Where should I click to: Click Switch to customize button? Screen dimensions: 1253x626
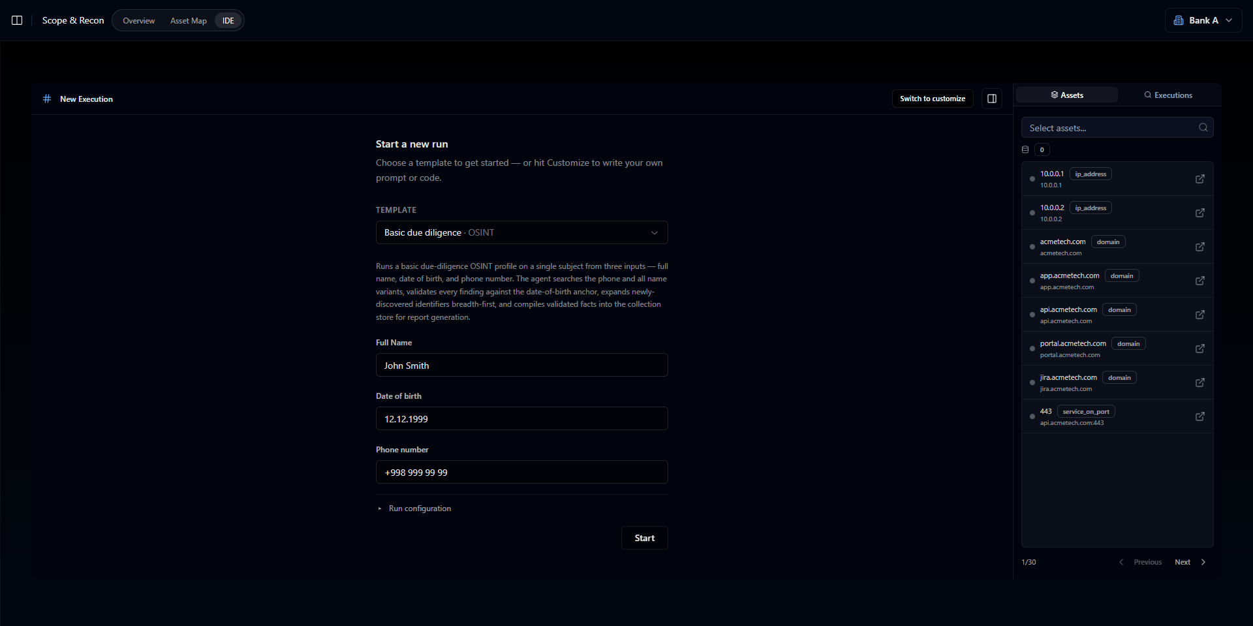[x=933, y=99]
